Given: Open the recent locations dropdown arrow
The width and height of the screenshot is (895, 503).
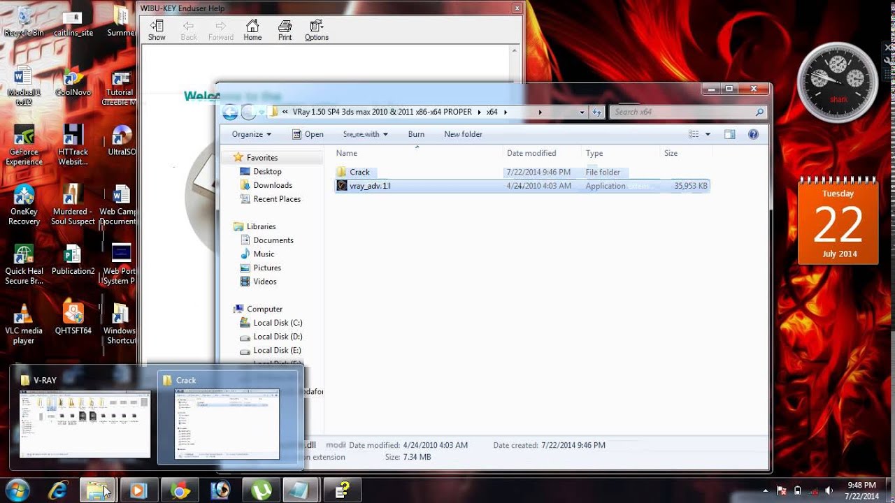Looking at the screenshot, I should pos(262,112).
